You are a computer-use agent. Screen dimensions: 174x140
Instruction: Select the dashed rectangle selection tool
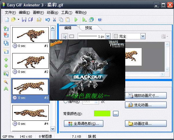tap(72, 36)
